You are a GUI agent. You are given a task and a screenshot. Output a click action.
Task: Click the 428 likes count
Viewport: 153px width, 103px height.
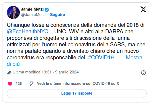click(x=18, y=83)
